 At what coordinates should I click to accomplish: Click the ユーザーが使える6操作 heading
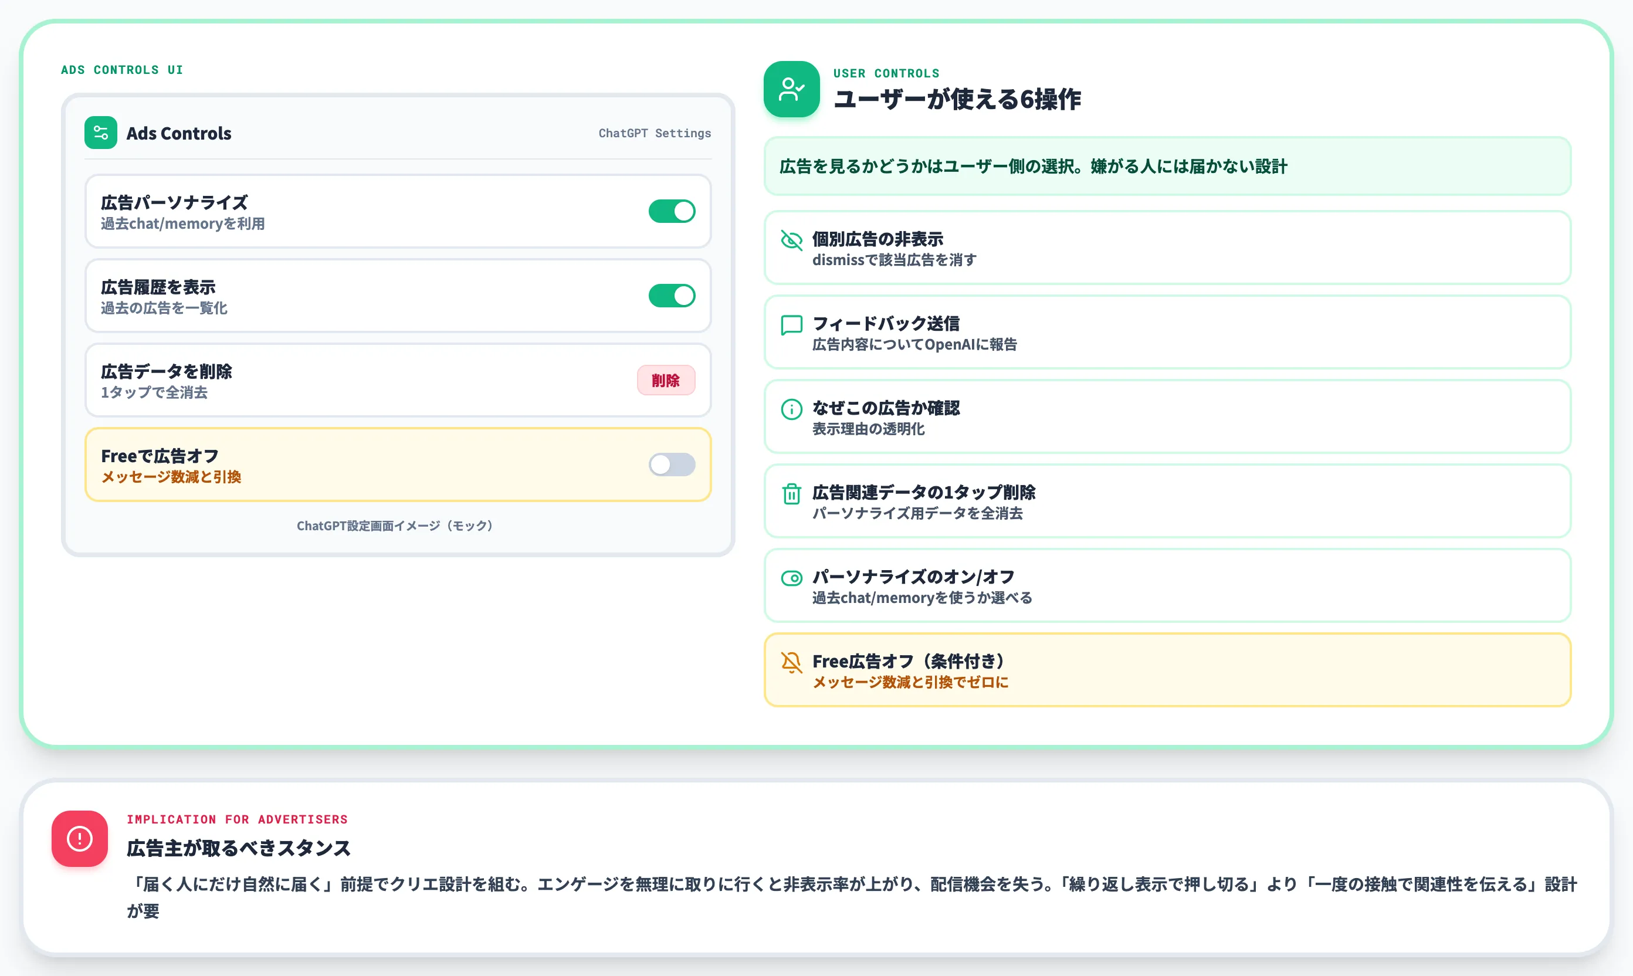pyautogui.click(x=957, y=99)
